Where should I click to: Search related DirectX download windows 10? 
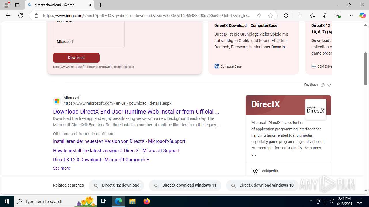pyautogui.click(x=262, y=185)
